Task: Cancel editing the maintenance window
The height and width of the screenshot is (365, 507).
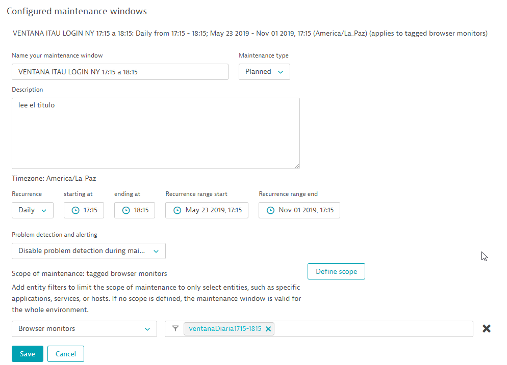Action: coord(65,354)
